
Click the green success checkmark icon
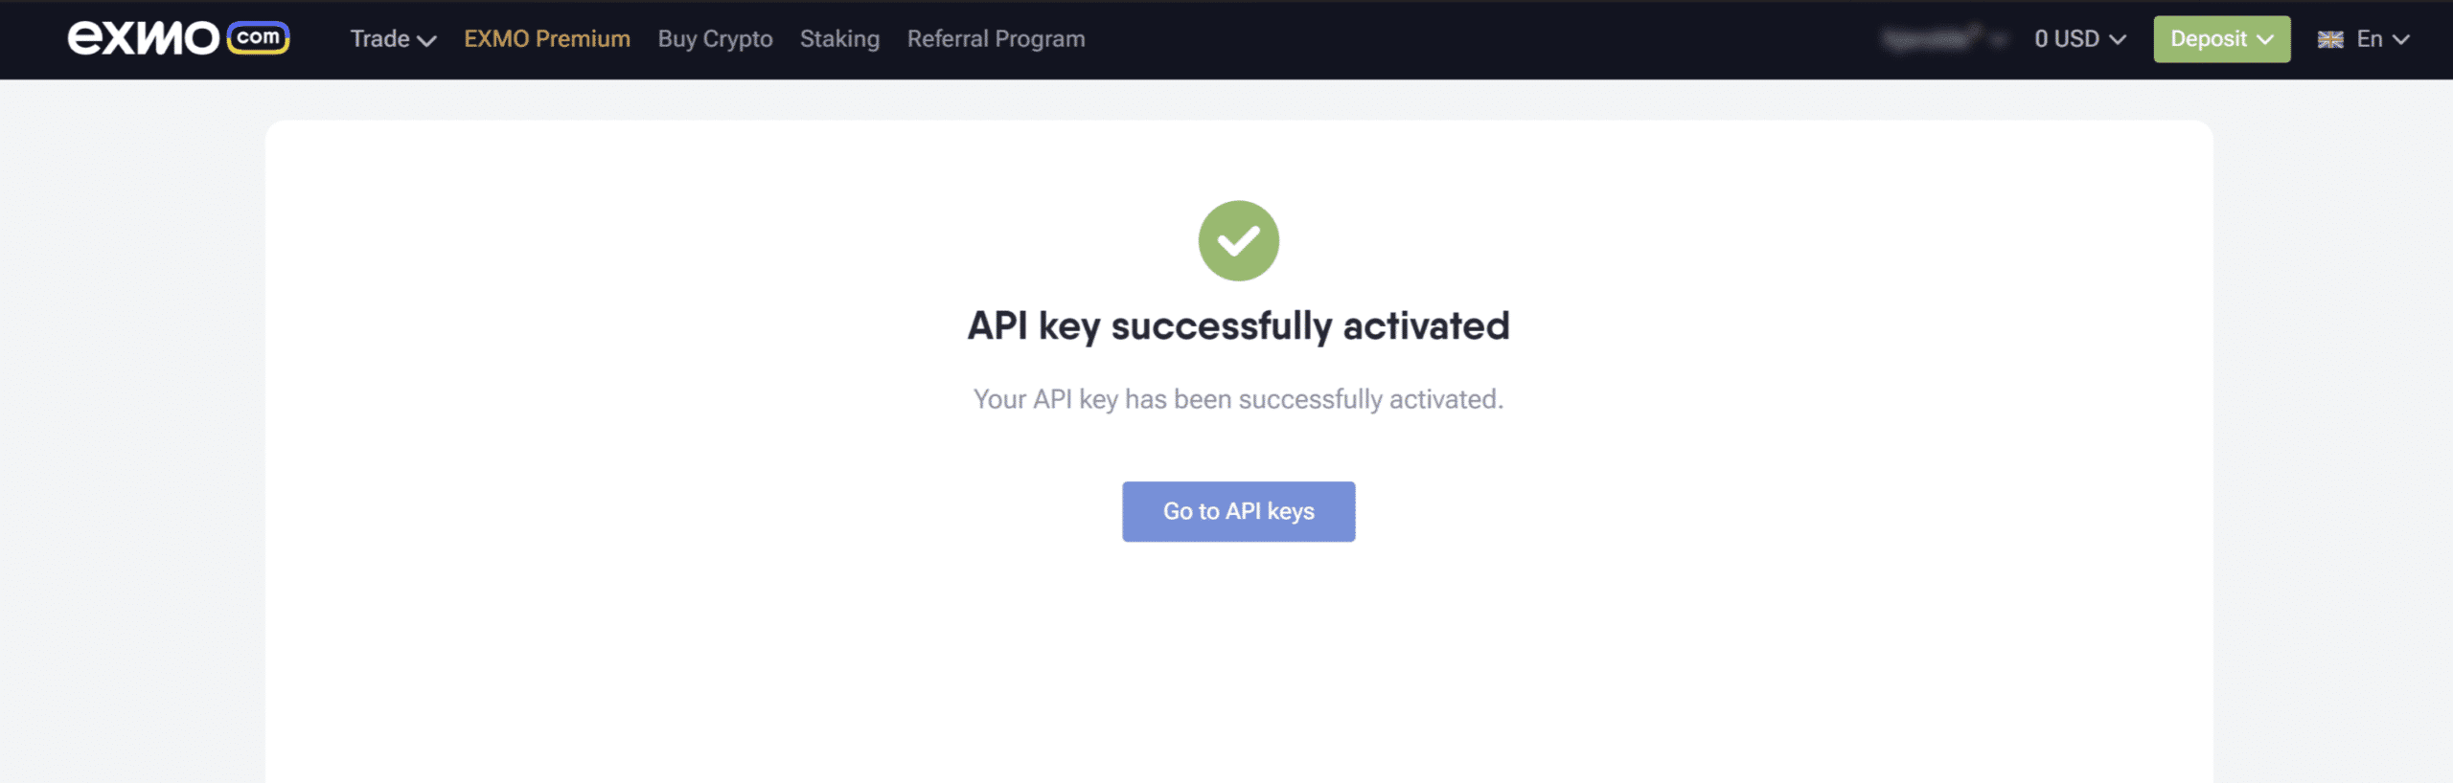point(1238,240)
